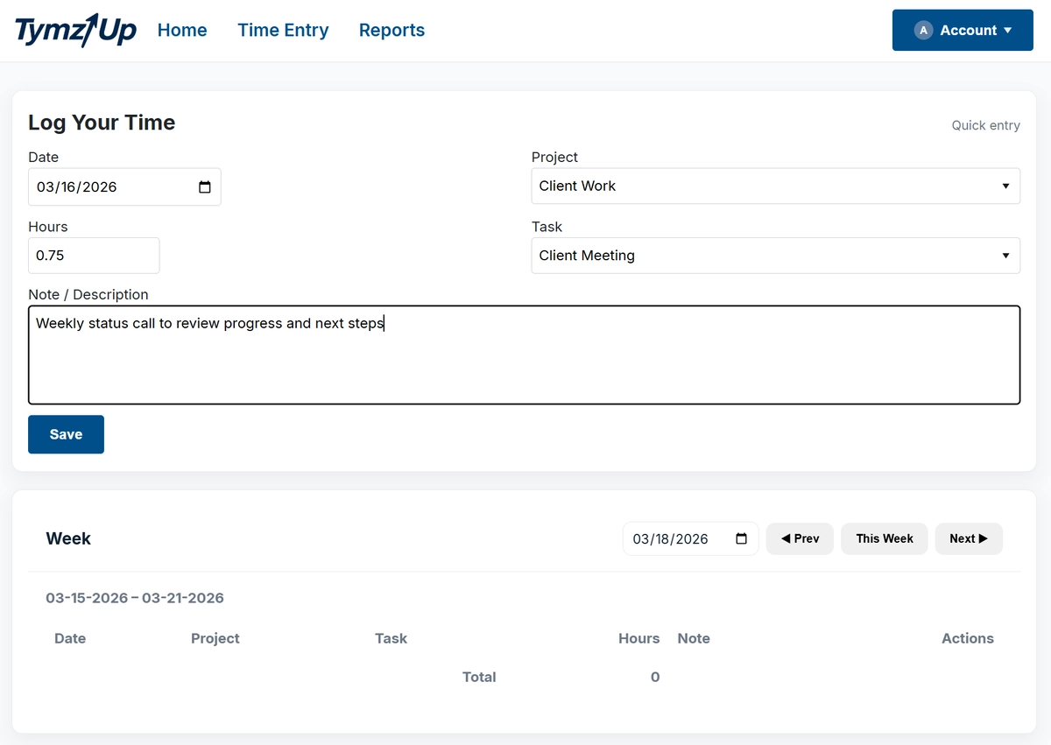The height and width of the screenshot is (745, 1051).
Task: Jump to This Week
Action: point(884,538)
